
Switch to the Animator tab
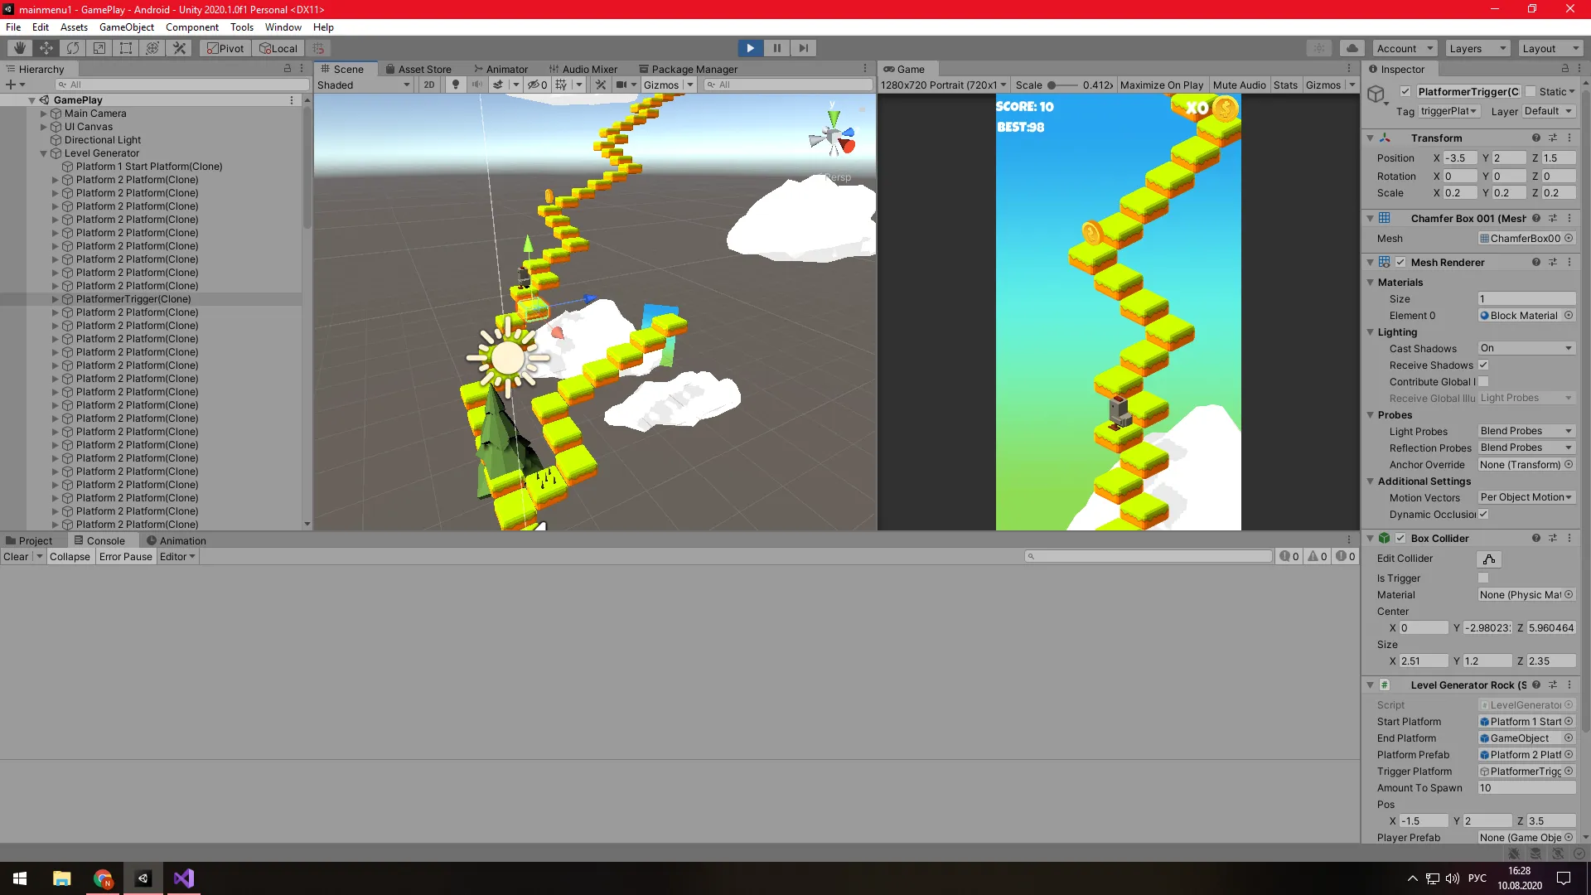[x=501, y=70]
